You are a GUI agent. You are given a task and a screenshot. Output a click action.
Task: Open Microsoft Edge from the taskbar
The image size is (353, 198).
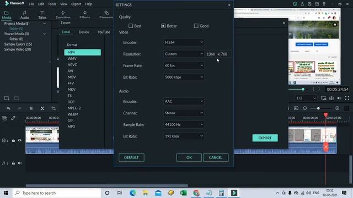click(132, 193)
